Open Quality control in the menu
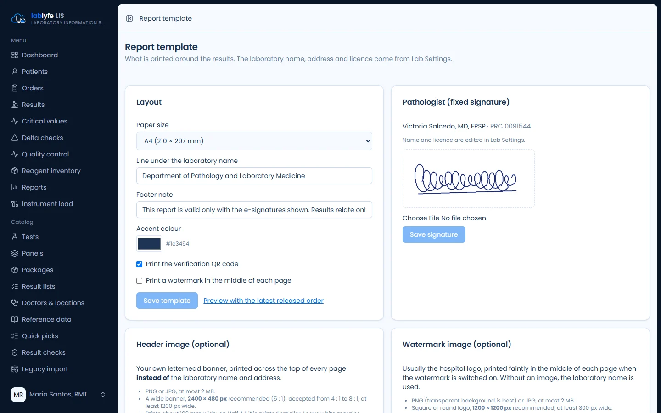Image resolution: width=661 pixels, height=413 pixels. click(x=45, y=154)
